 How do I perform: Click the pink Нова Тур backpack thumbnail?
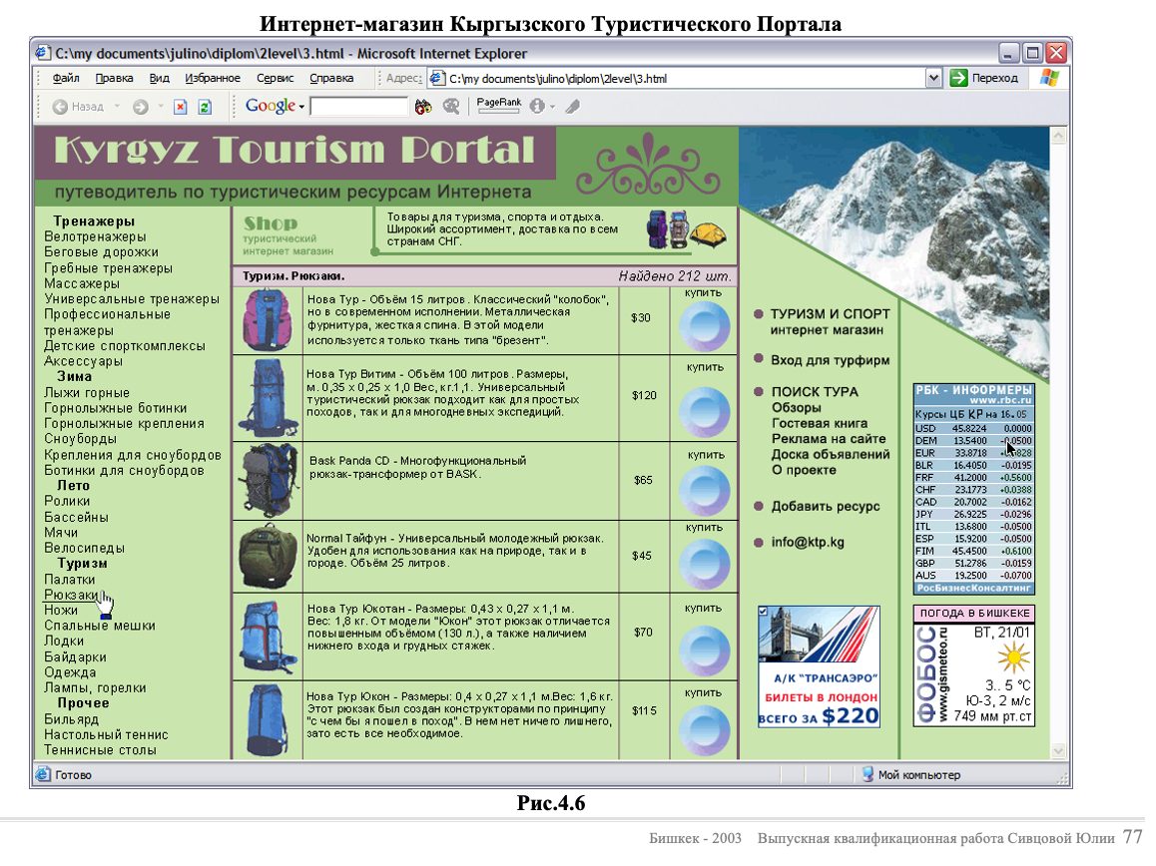point(267,320)
